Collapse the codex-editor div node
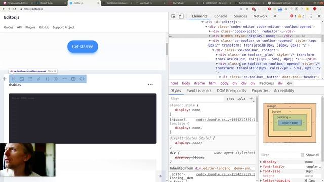The height and width of the screenshot is (182, 324). coord(206,27)
